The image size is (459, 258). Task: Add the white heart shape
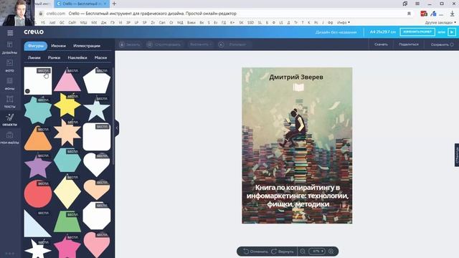tap(97, 165)
